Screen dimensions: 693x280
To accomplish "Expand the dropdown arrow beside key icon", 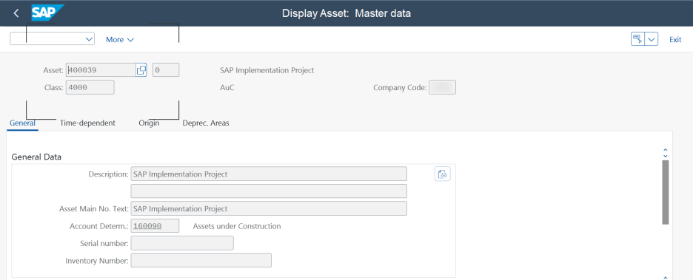I will click(x=652, y=39).
